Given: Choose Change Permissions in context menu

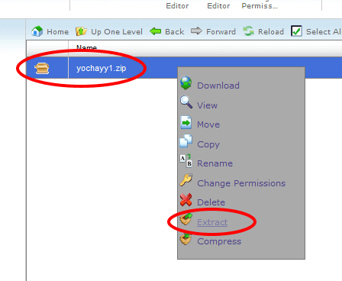Looking at the screenshot, I should tap(241, 183).
